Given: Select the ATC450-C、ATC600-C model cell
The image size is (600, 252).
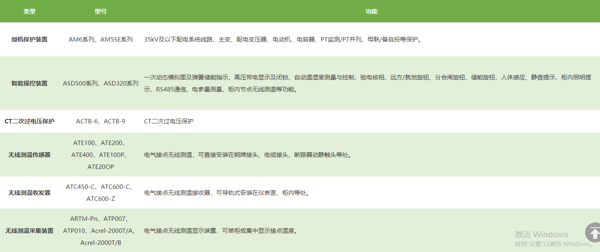Looking at the screenshot, I should (101, 192).
